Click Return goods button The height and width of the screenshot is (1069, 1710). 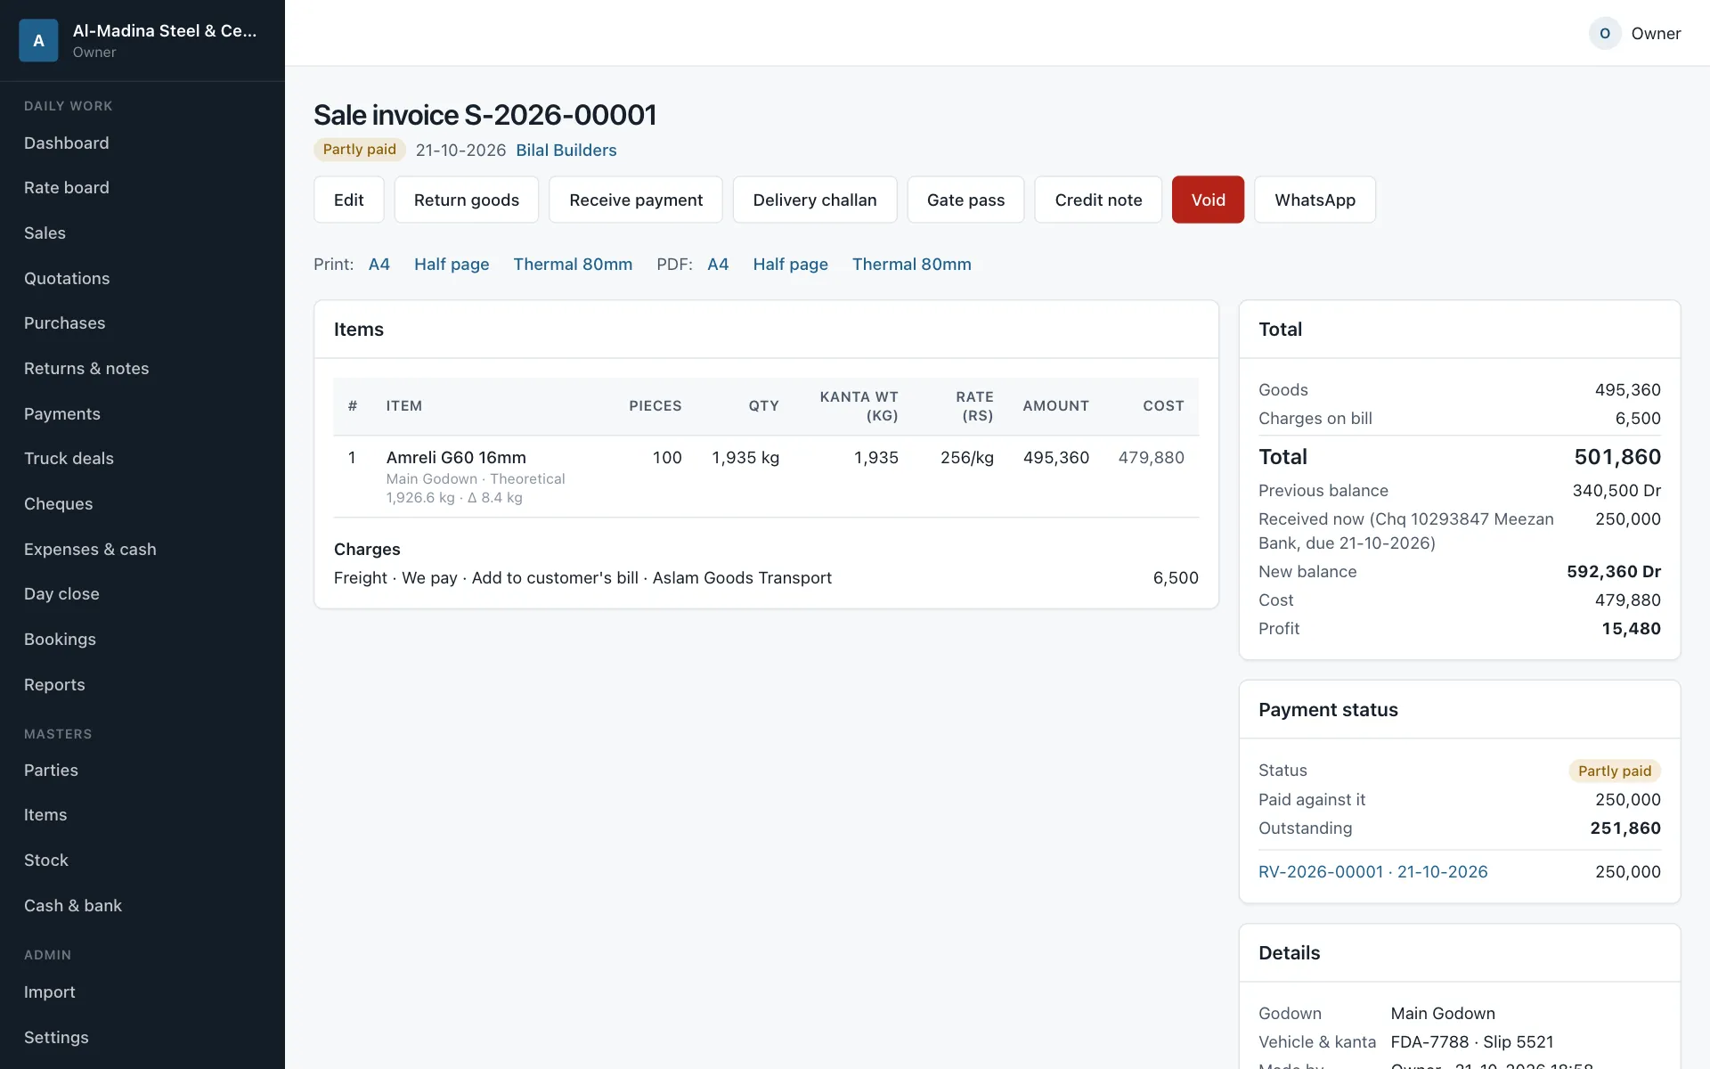(x=467, y=200)
